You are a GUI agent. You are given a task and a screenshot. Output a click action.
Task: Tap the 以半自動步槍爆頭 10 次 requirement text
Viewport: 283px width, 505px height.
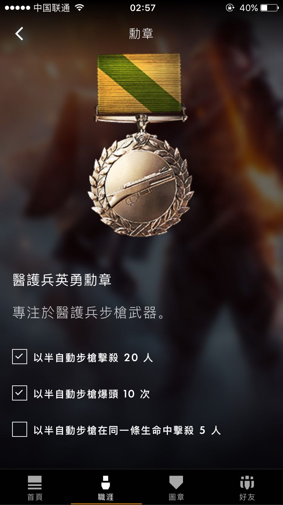(92, 394)
